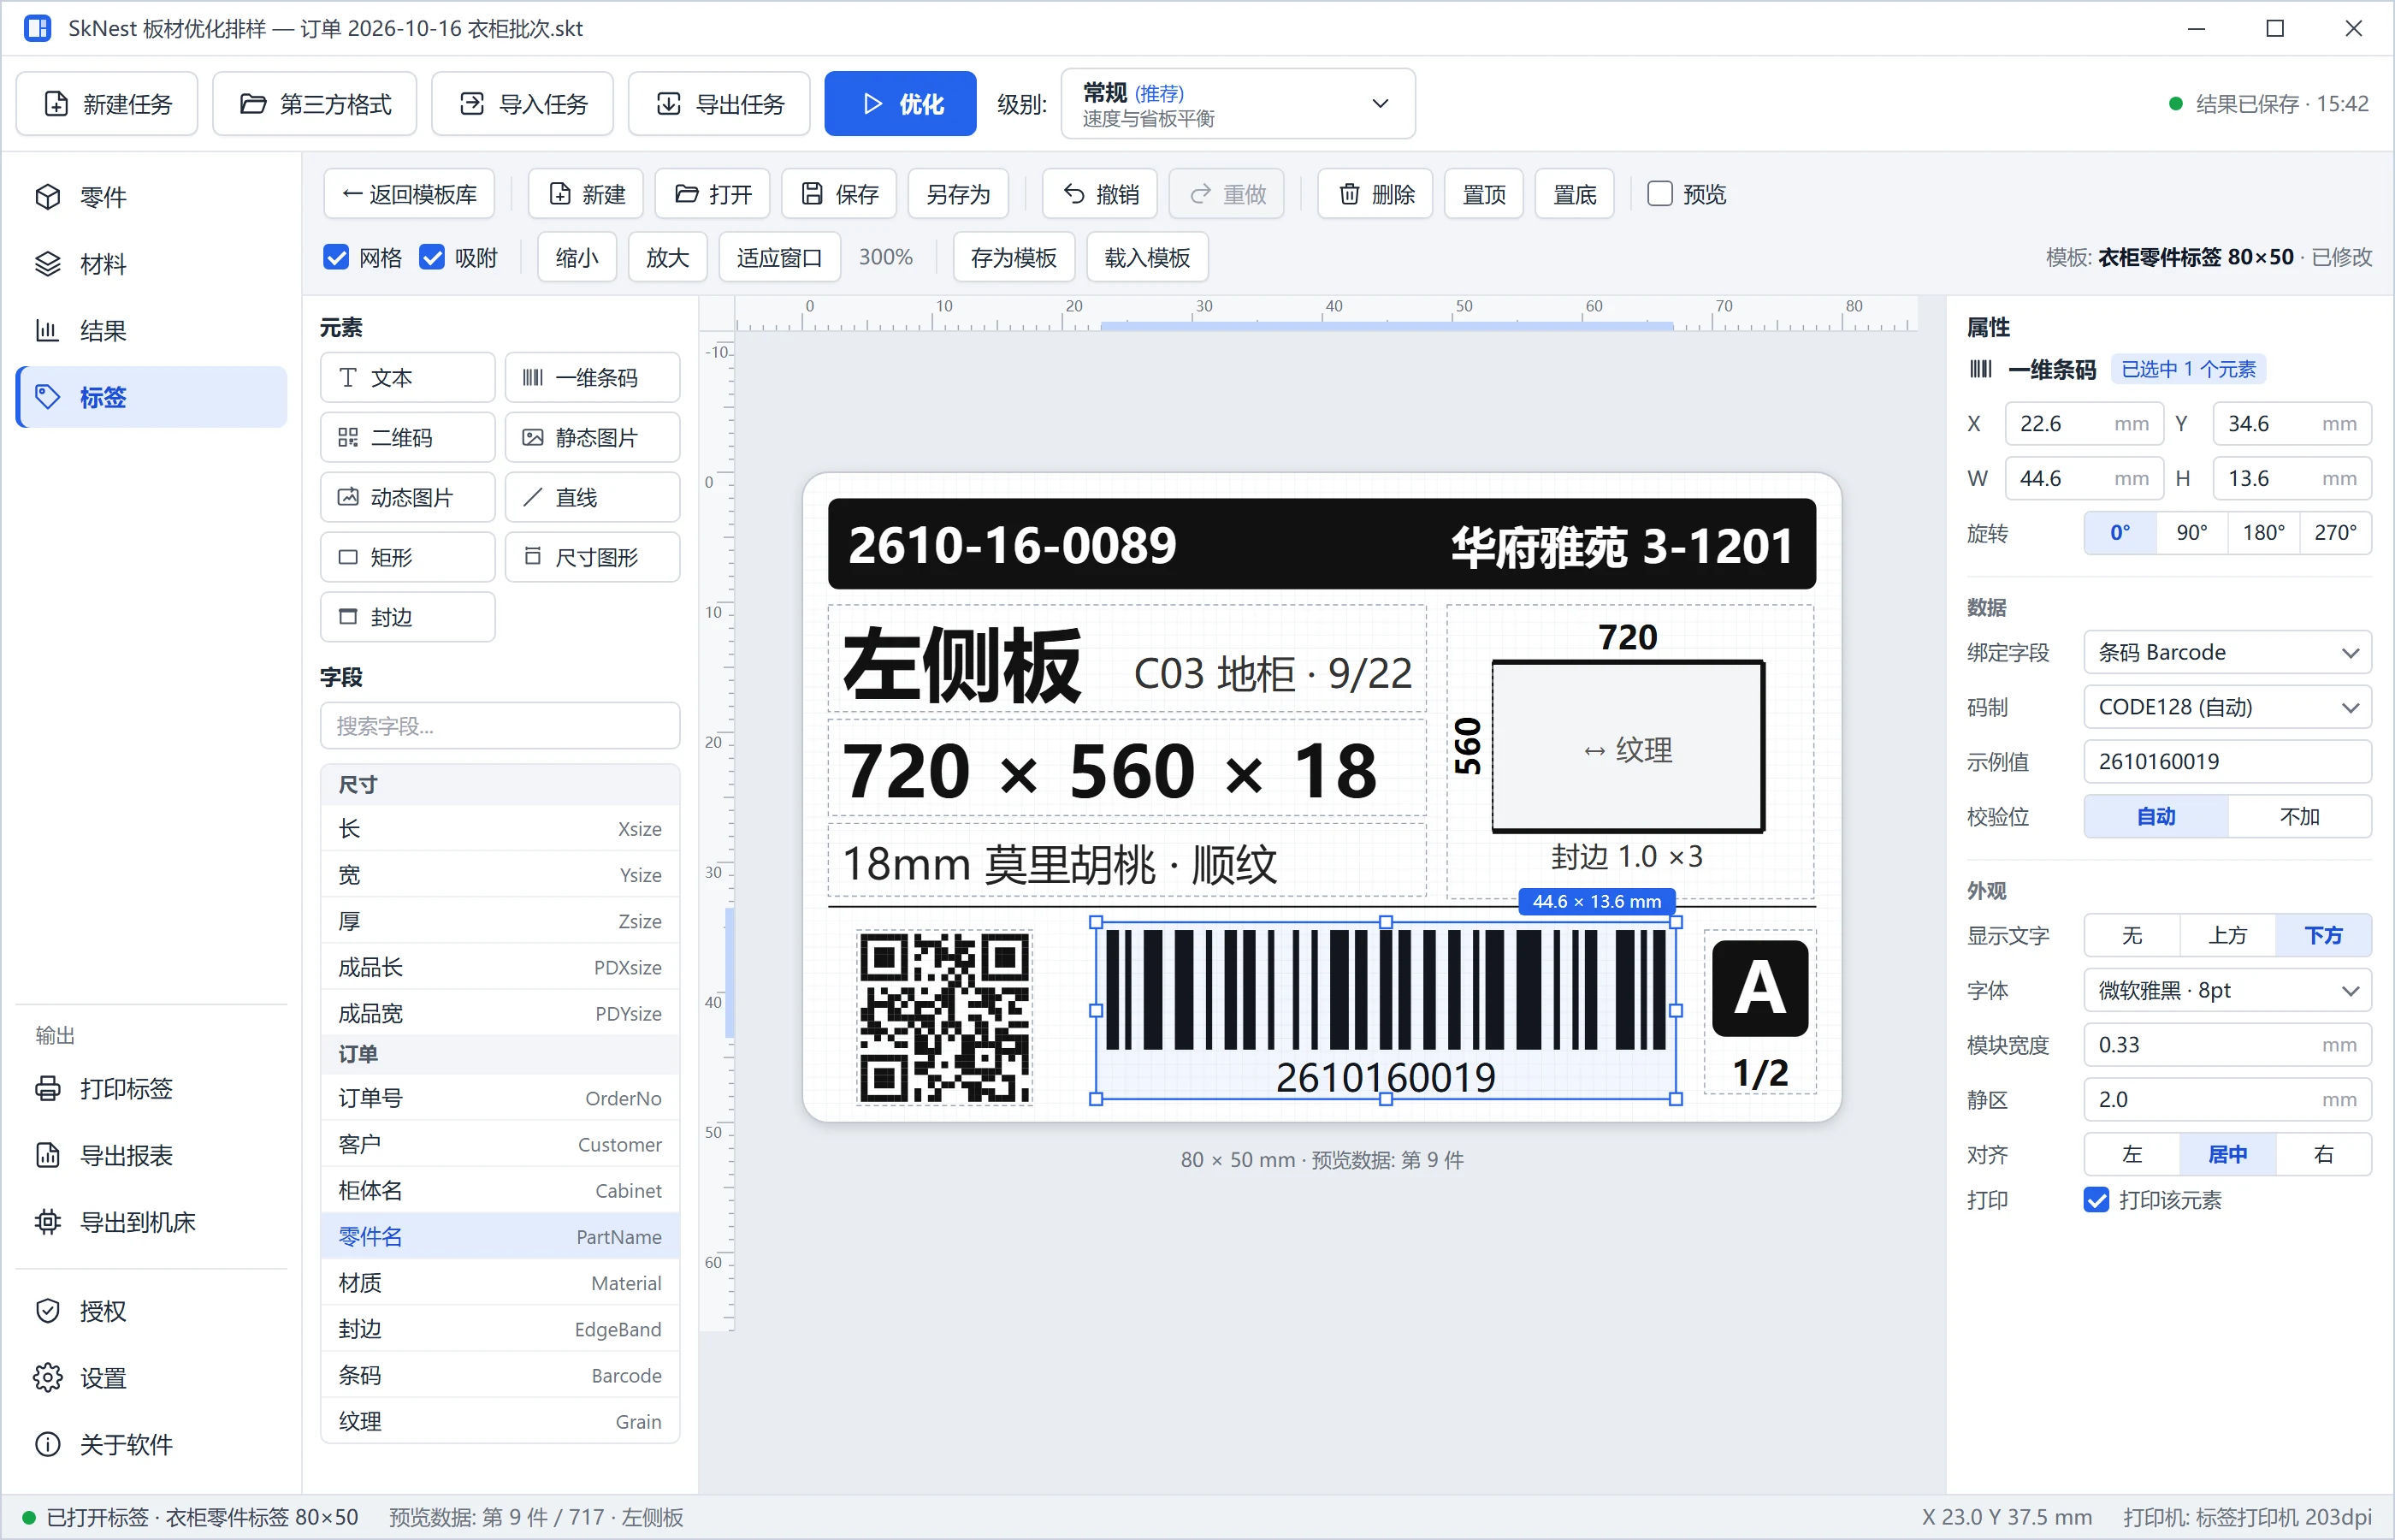2395x1540 pixels.
Task: Add a 直线 line element
Action: (593, 497)
